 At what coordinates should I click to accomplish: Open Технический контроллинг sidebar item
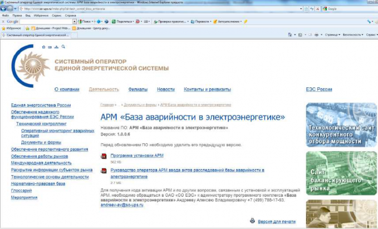coord(41,124)
